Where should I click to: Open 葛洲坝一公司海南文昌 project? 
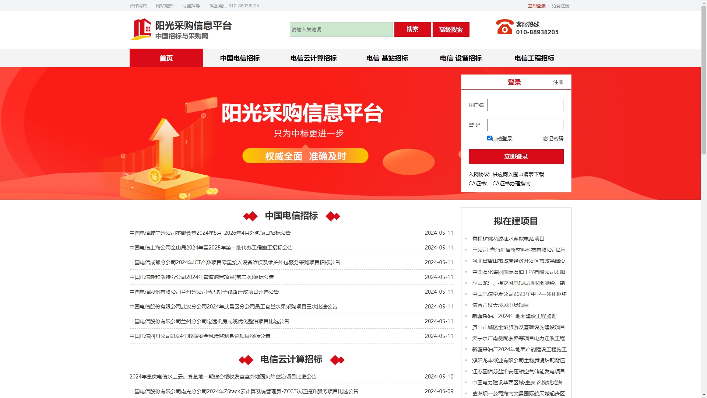point(518,394)
